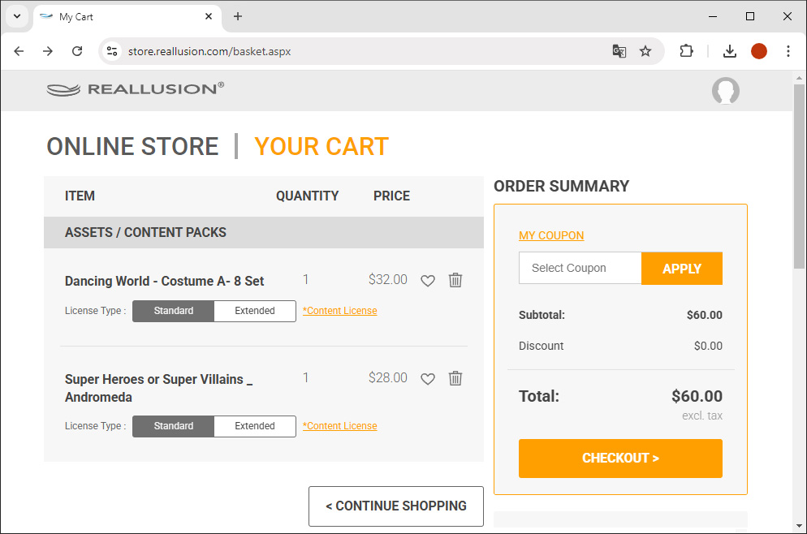The image size is (807, 534).
Task: Open the browser extensions puzzle icon
Action: [x=686, y=51]
